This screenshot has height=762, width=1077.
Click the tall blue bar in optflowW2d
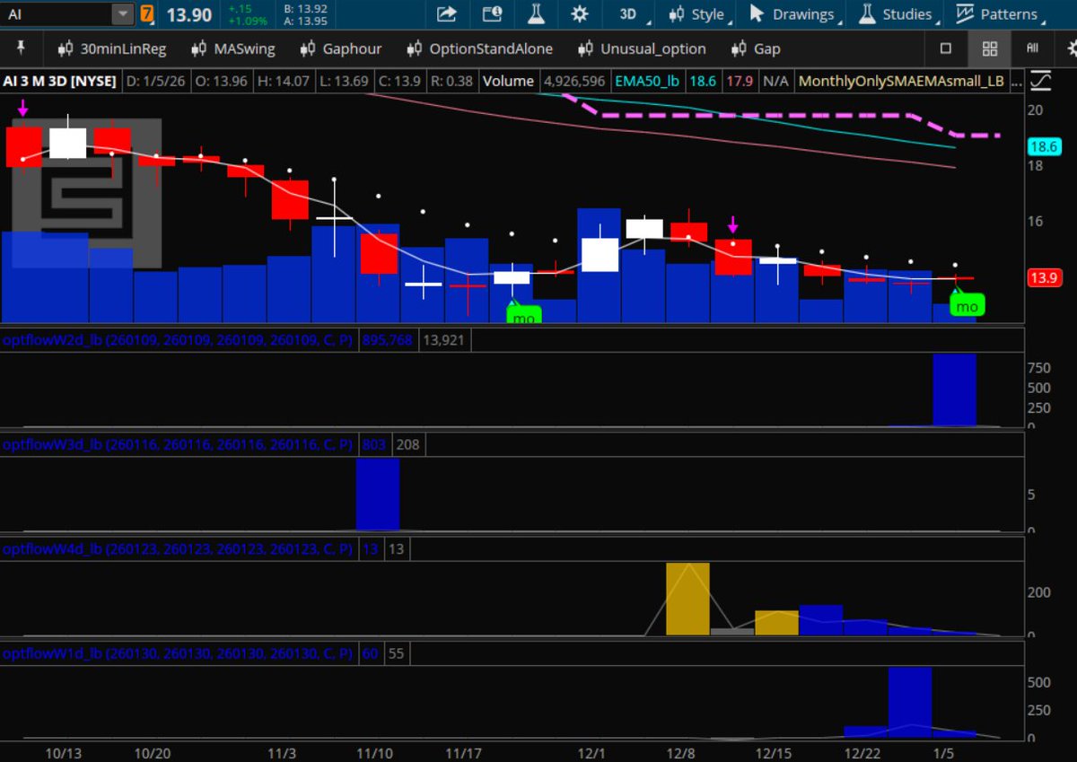[x=954, y=390]
